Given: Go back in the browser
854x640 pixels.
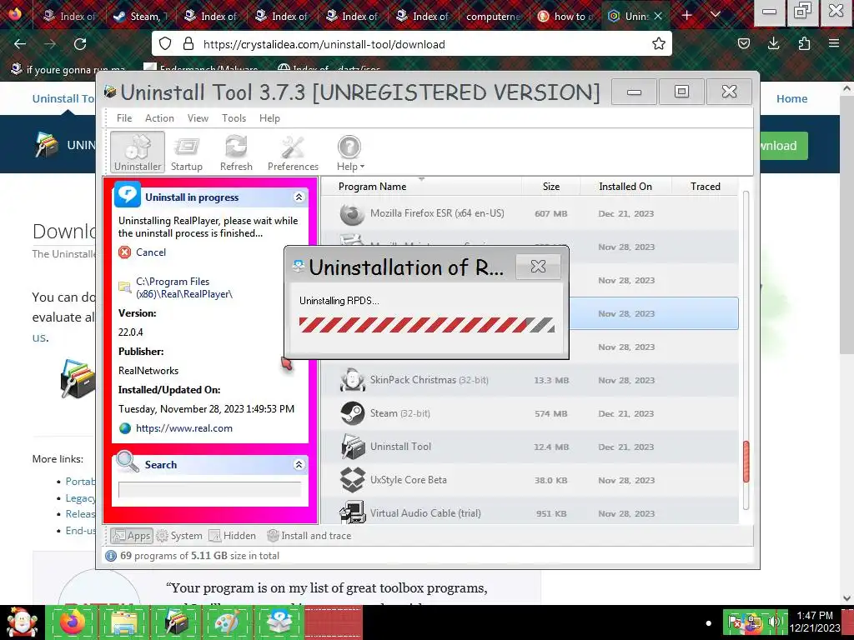Looking at the screenshot, I should pyautogui.click(x=20, y=43).
